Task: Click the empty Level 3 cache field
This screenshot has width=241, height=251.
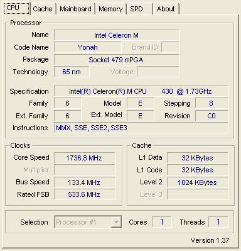Action: pyautogui.click(x=198, y=194)
